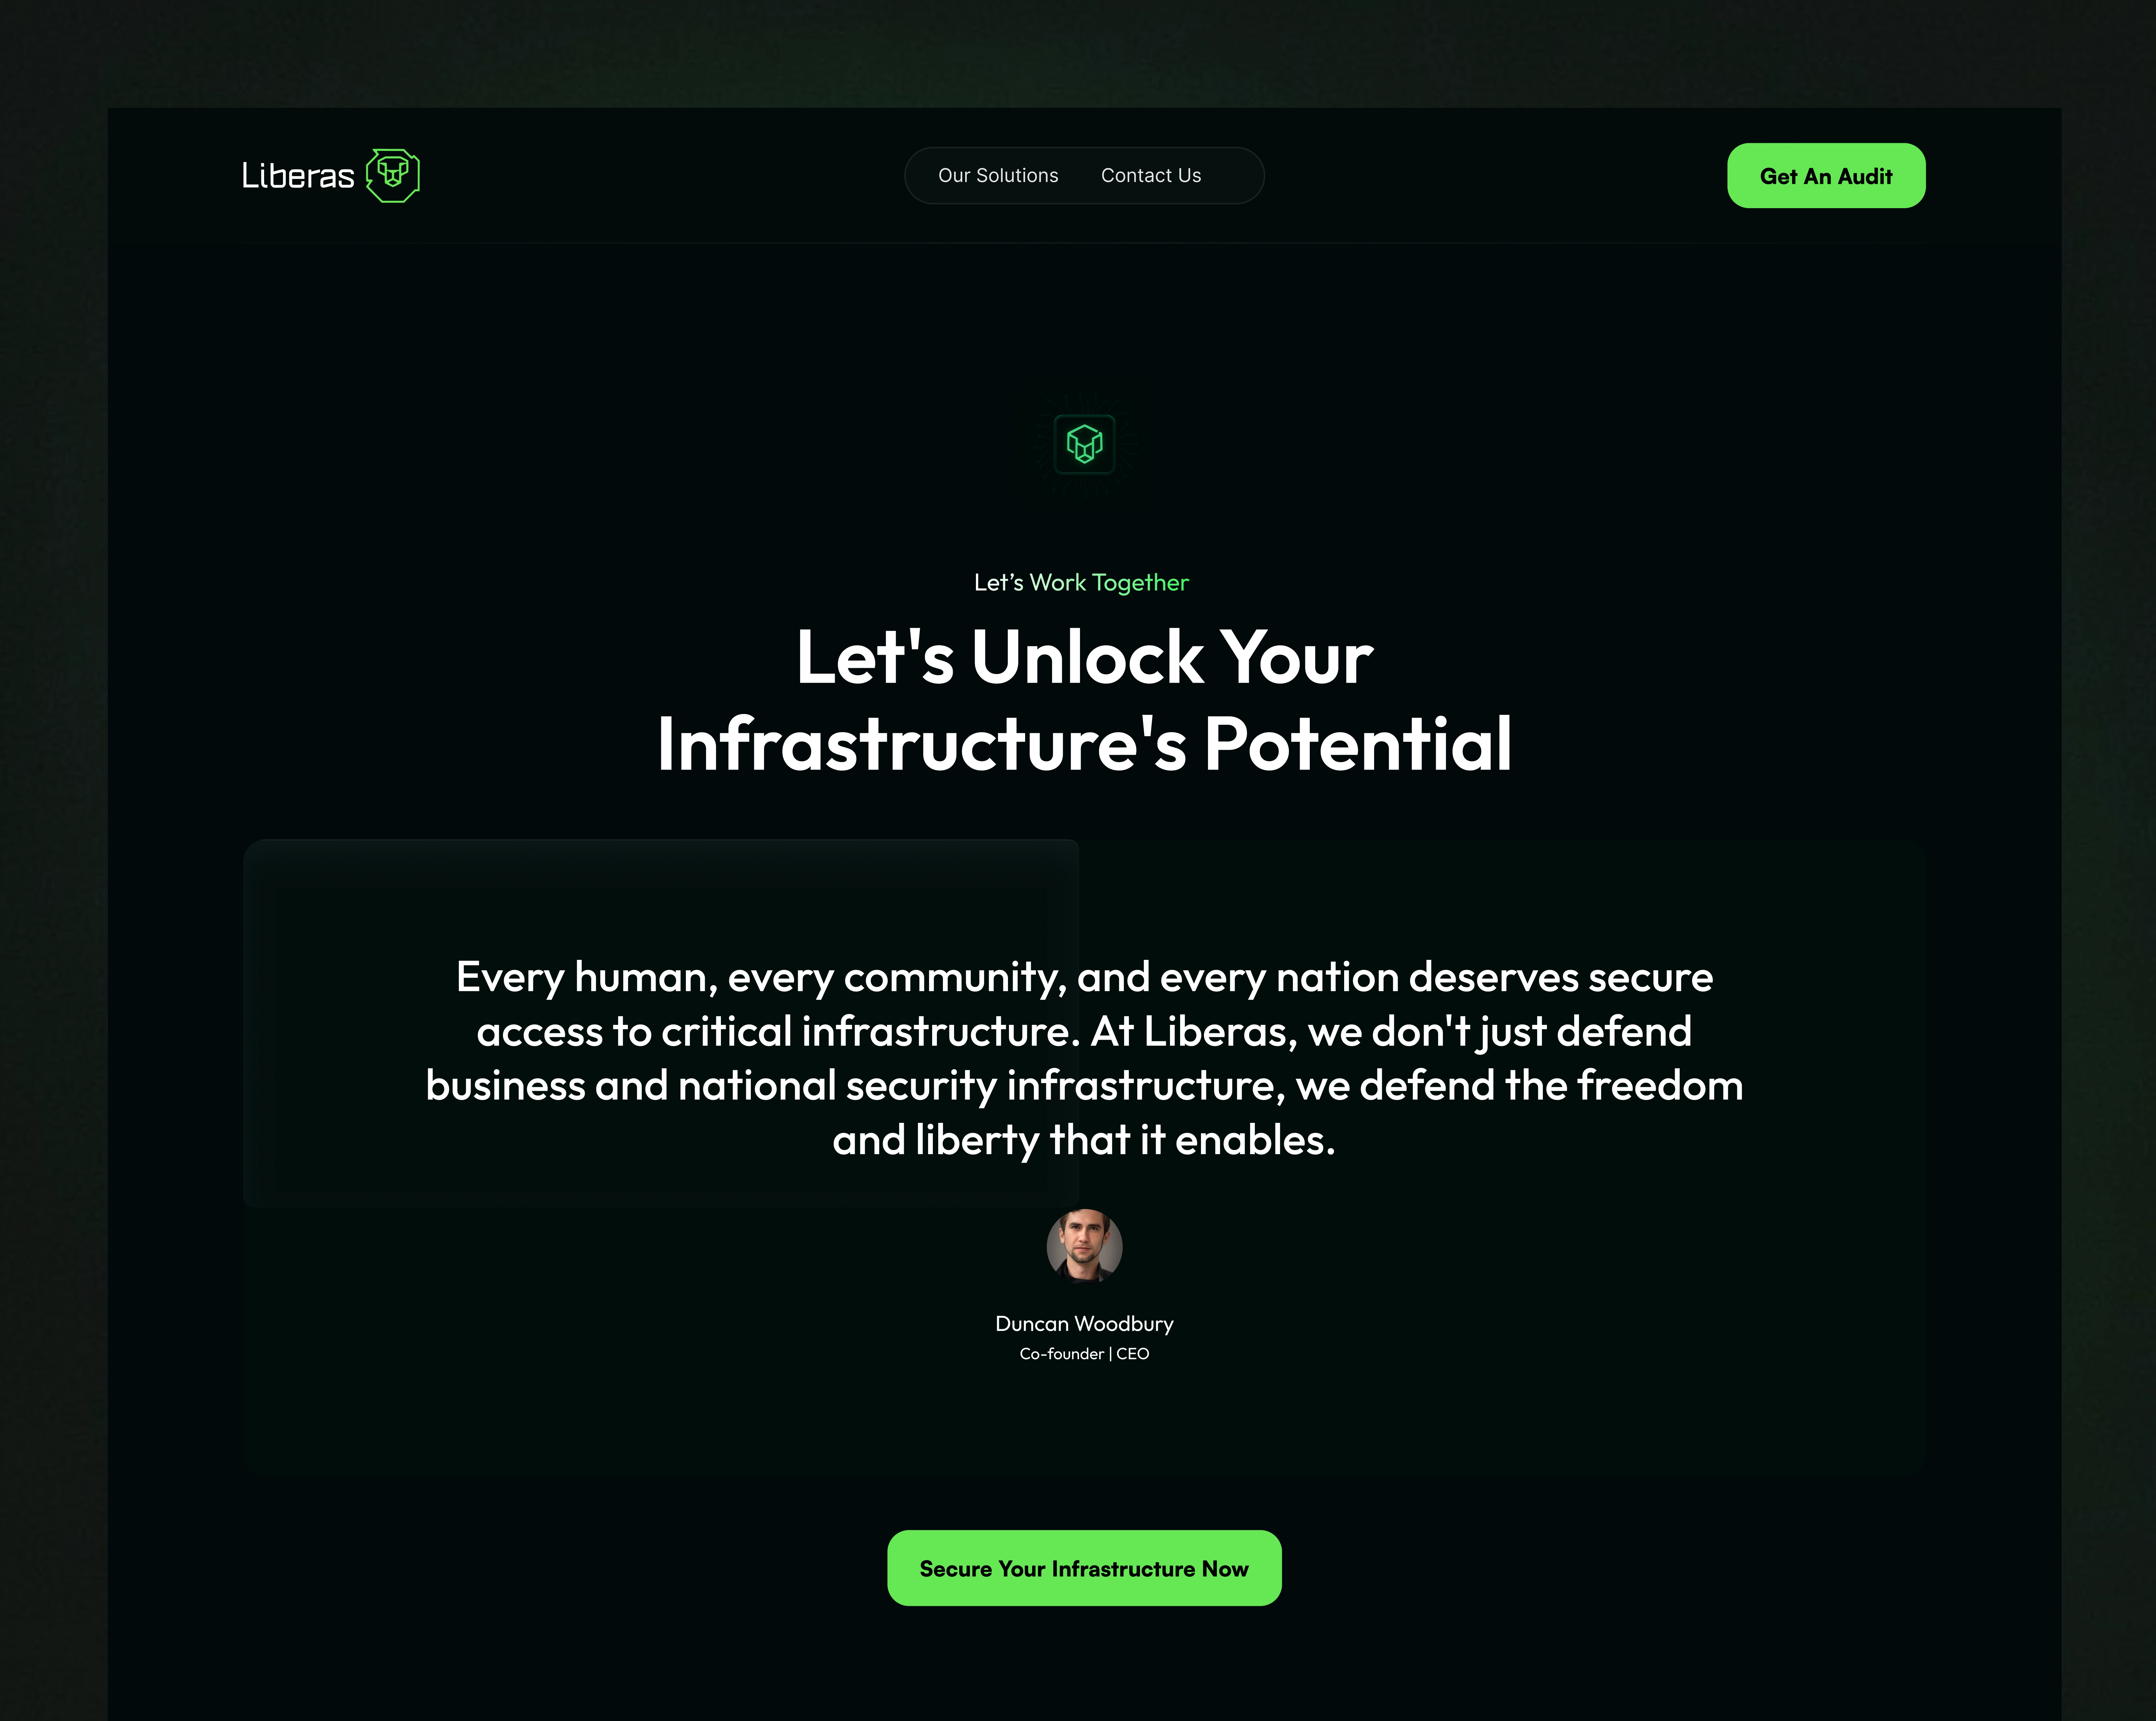Click Duncan Woodbury's avatar photo
The width and height of the screenshot is (2156, 1721).
tap(1084, 1246)
